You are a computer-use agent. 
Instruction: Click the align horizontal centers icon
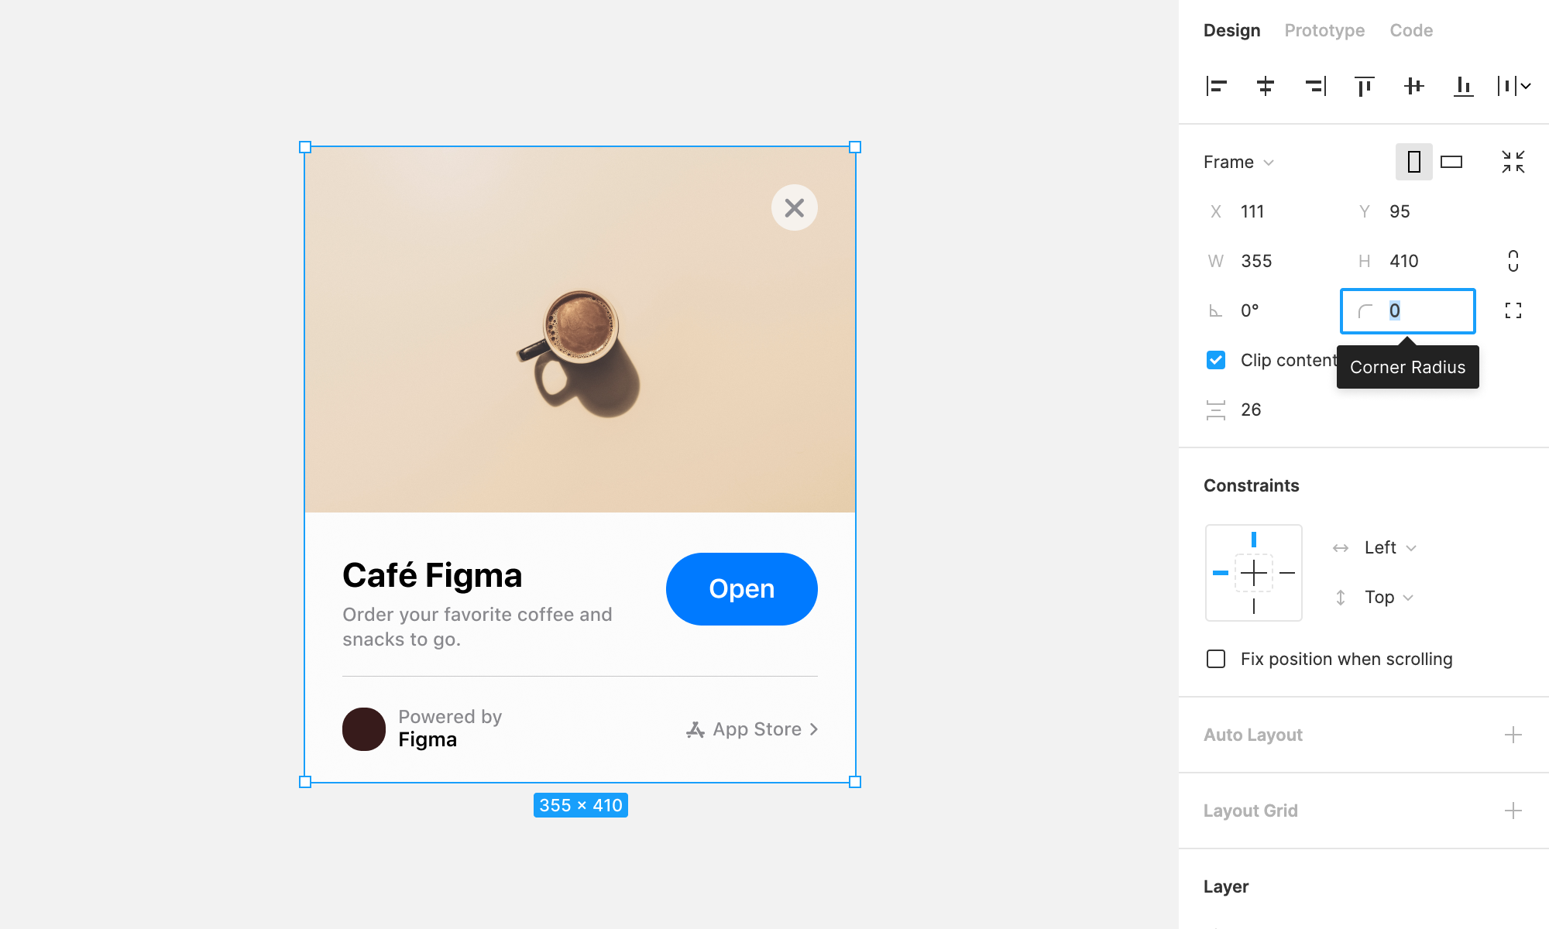[1266, 85]
